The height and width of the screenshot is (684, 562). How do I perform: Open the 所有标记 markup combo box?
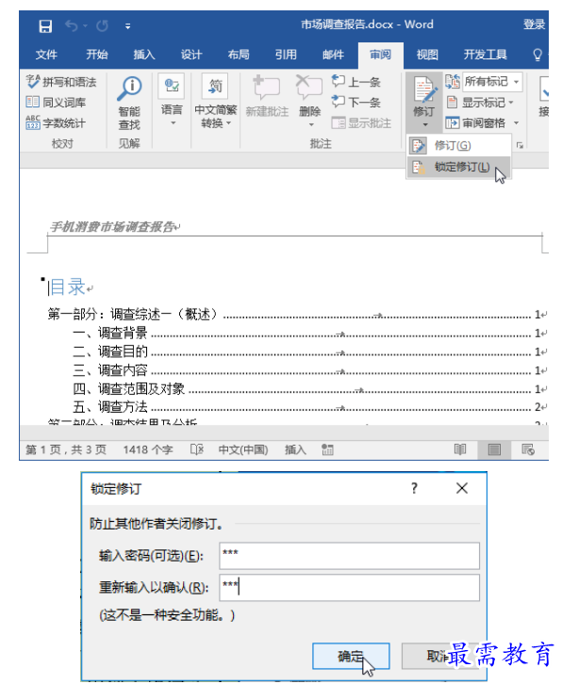point(492,82)
